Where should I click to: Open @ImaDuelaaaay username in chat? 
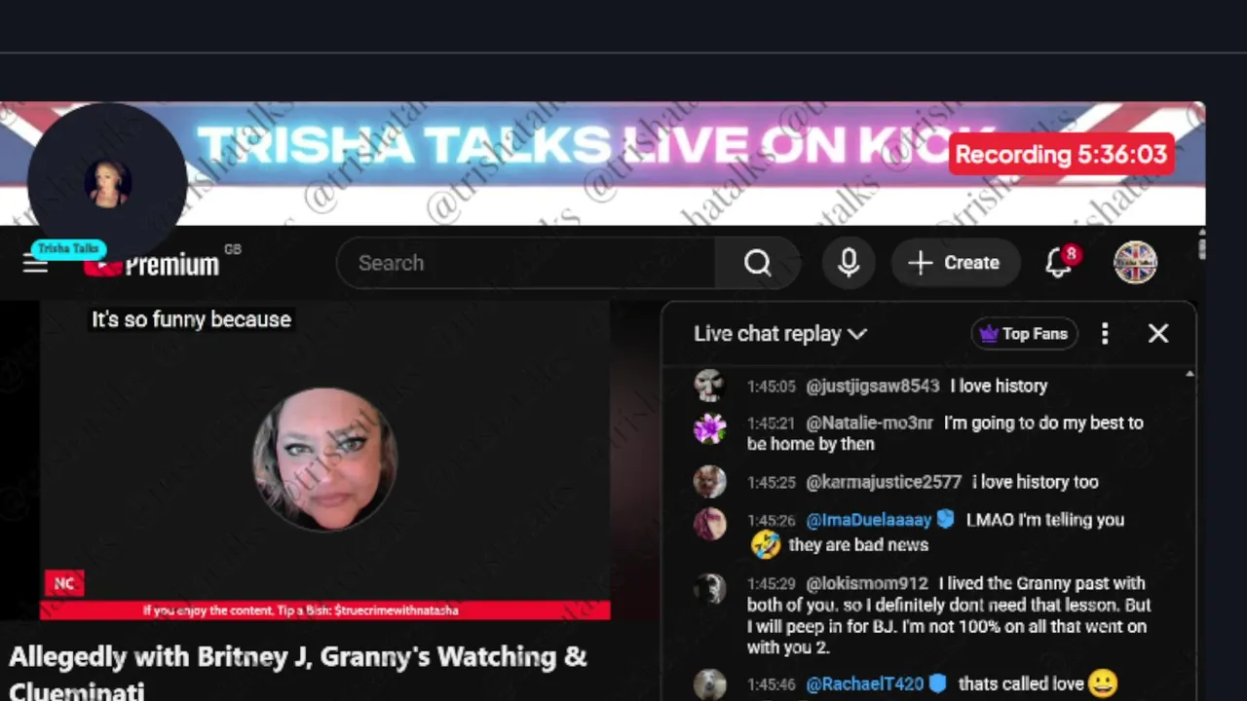click(x=869, y=520)
